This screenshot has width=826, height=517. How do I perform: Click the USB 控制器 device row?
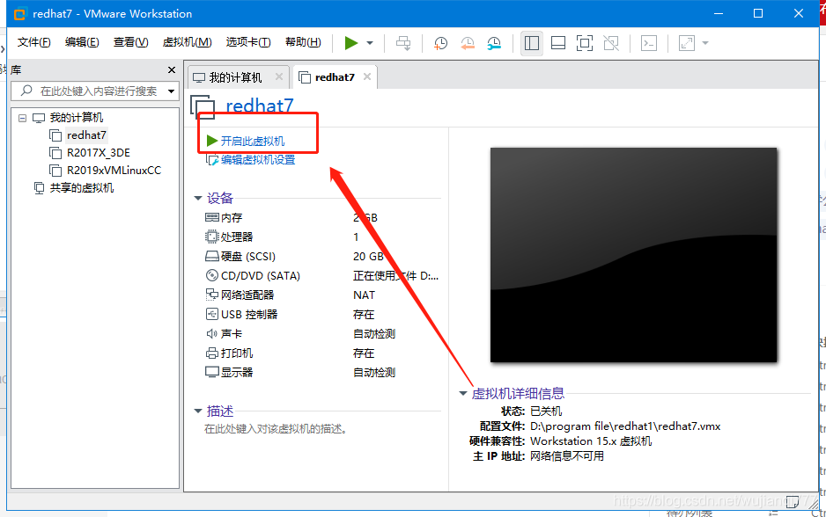[x=321, y=315]
